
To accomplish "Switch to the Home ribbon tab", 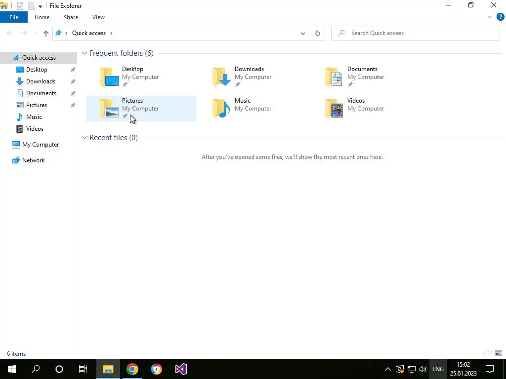I will point(42,17).
